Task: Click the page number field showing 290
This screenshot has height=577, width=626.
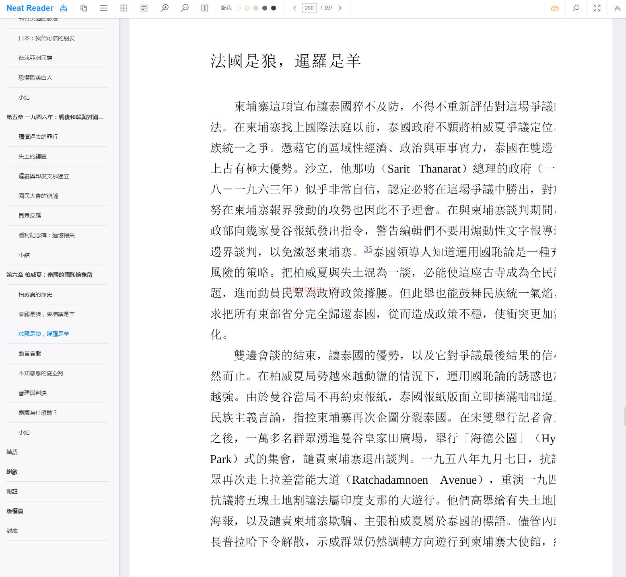Action: pos(309,8)
